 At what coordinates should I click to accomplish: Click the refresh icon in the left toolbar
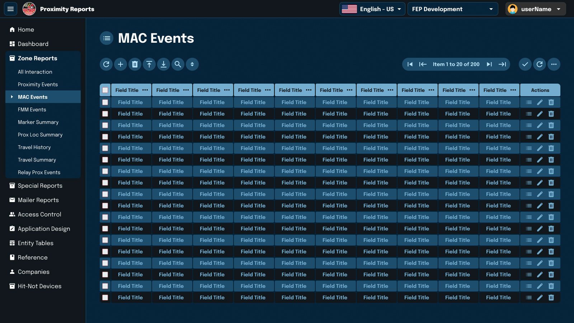tap(106, 64)
